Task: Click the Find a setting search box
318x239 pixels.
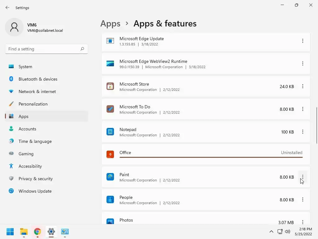Action: click(x=43, y=49)
